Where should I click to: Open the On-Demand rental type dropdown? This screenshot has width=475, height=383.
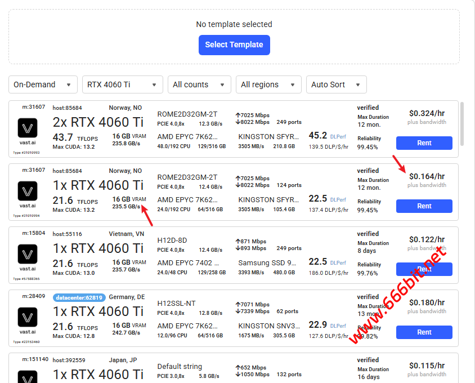click(43, 84)
